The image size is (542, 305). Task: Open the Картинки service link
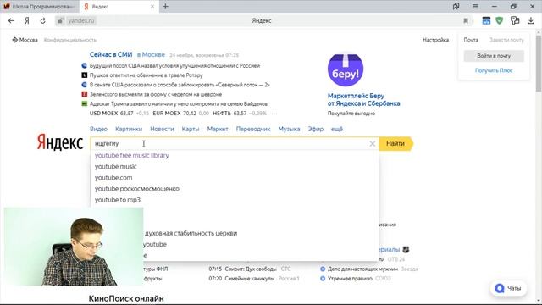[129, 129]
